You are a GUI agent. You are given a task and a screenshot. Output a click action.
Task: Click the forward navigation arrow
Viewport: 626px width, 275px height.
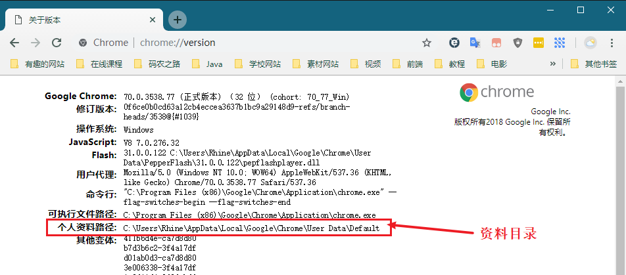36,43
